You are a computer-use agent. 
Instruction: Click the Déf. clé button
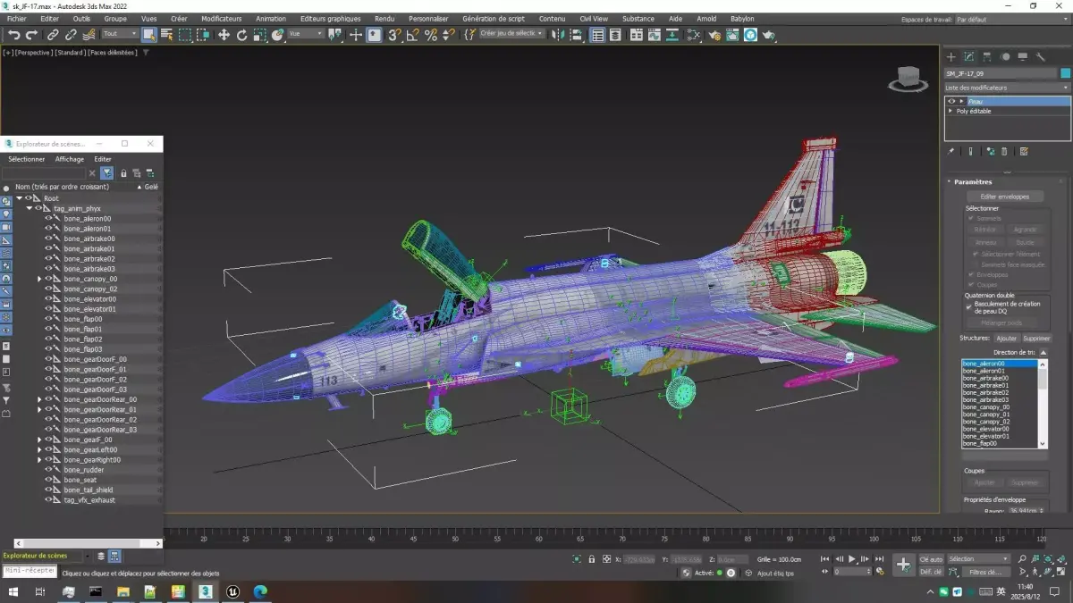coord(931,572)
